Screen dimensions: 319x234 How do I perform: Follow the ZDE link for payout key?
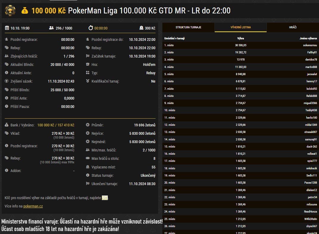pyautogui.click(x=105, y=198)
